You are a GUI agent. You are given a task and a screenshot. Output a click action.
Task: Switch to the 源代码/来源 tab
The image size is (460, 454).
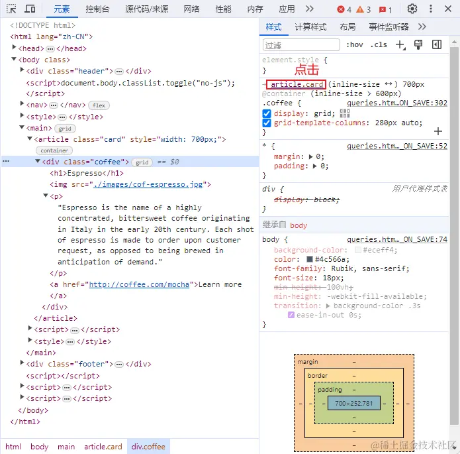147,9
